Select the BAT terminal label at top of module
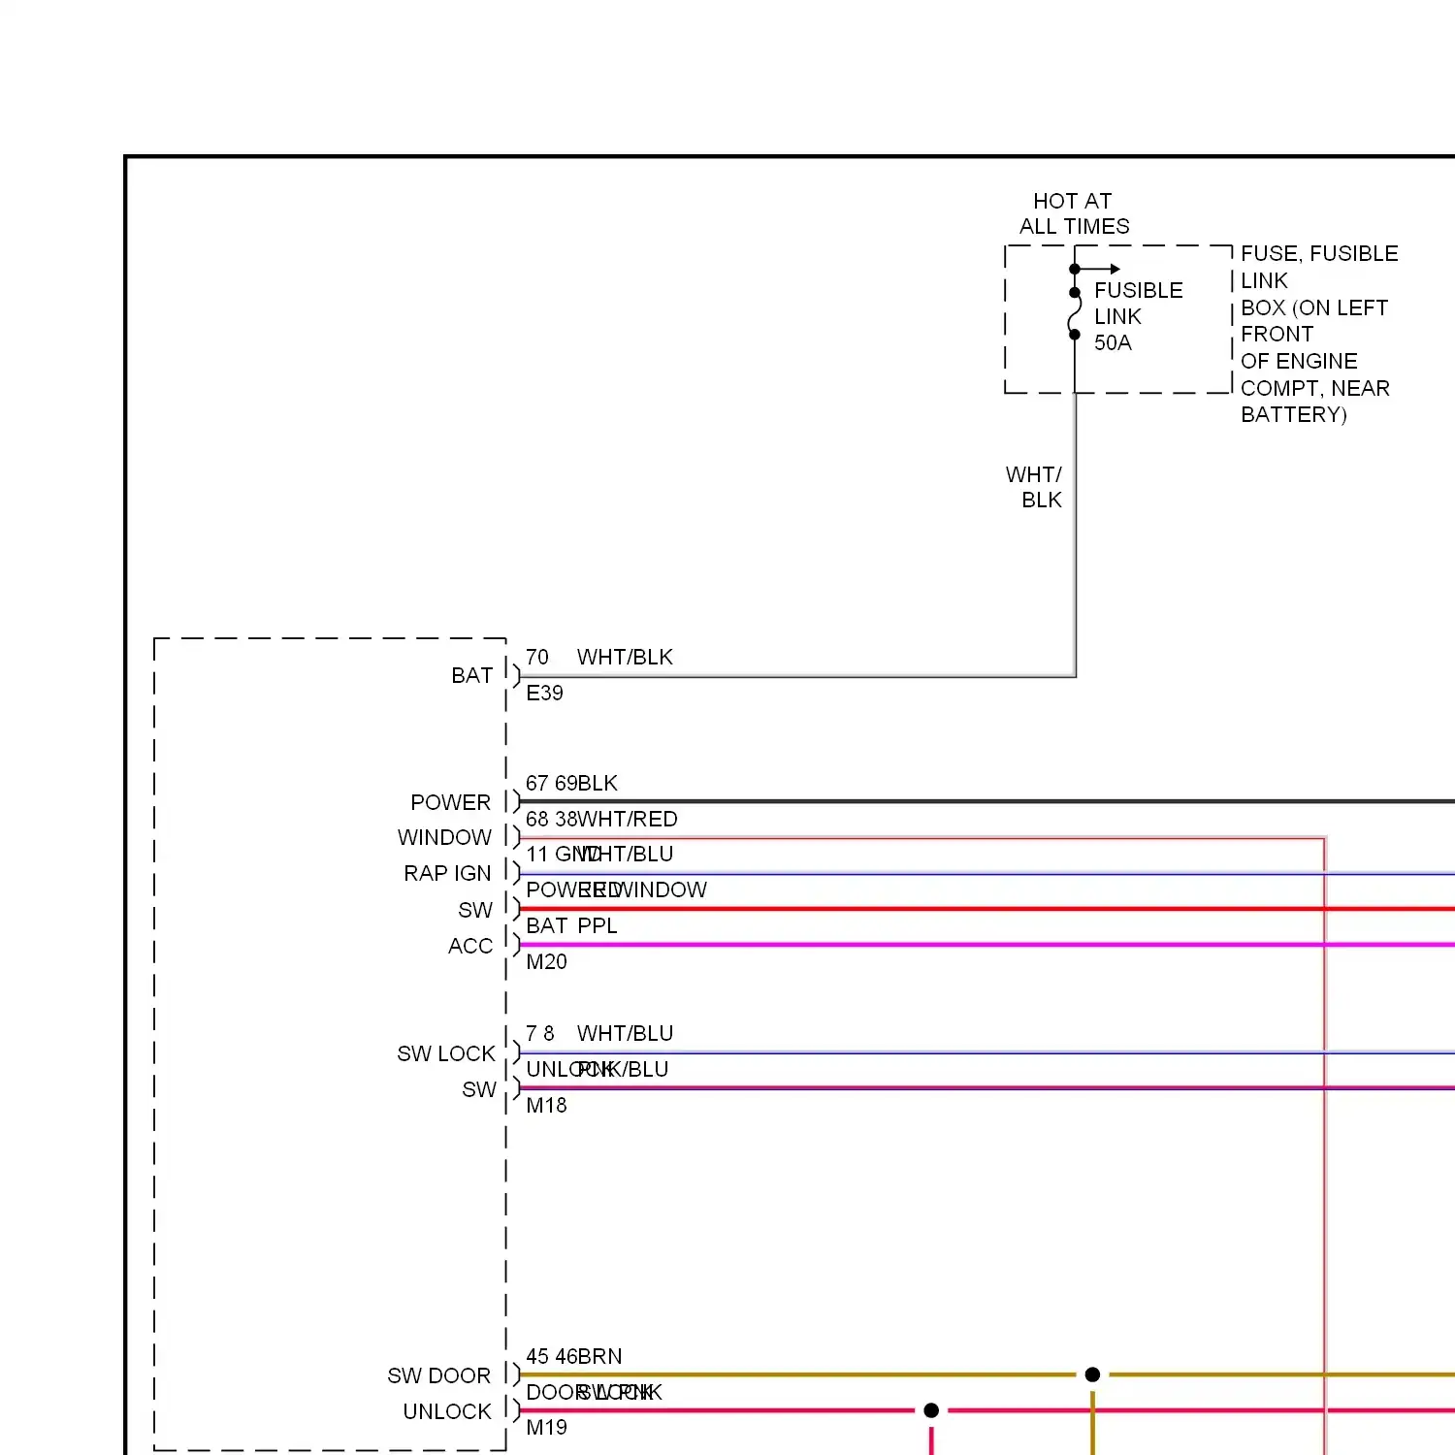This screenshot has height=1455, width=1455. point(471,675)
